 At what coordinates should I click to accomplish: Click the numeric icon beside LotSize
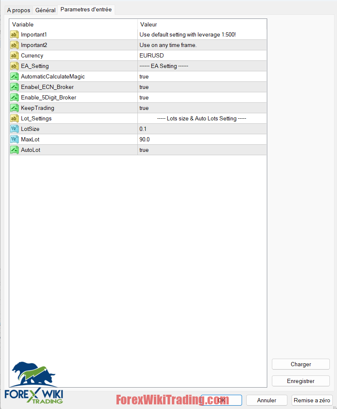(x=14, y=129)
